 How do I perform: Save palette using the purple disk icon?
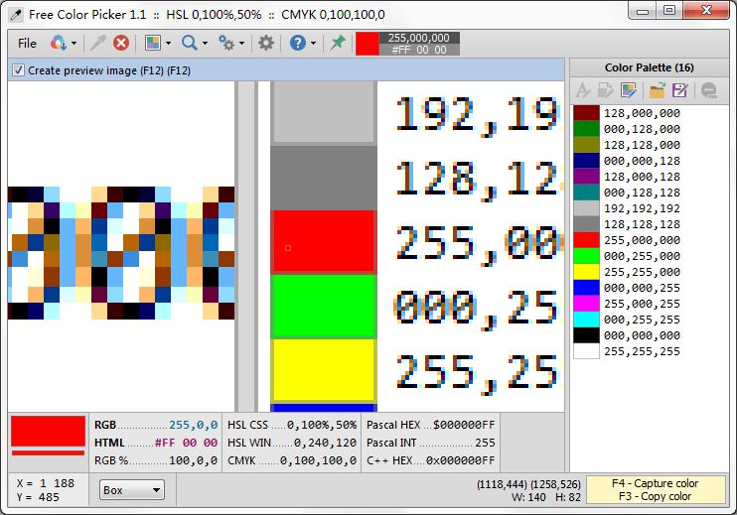(680, 91)
